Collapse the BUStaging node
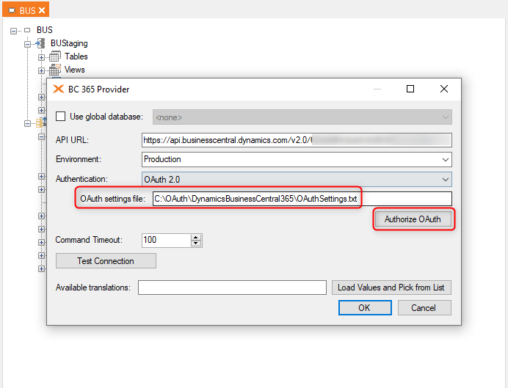 coord(27,44)
